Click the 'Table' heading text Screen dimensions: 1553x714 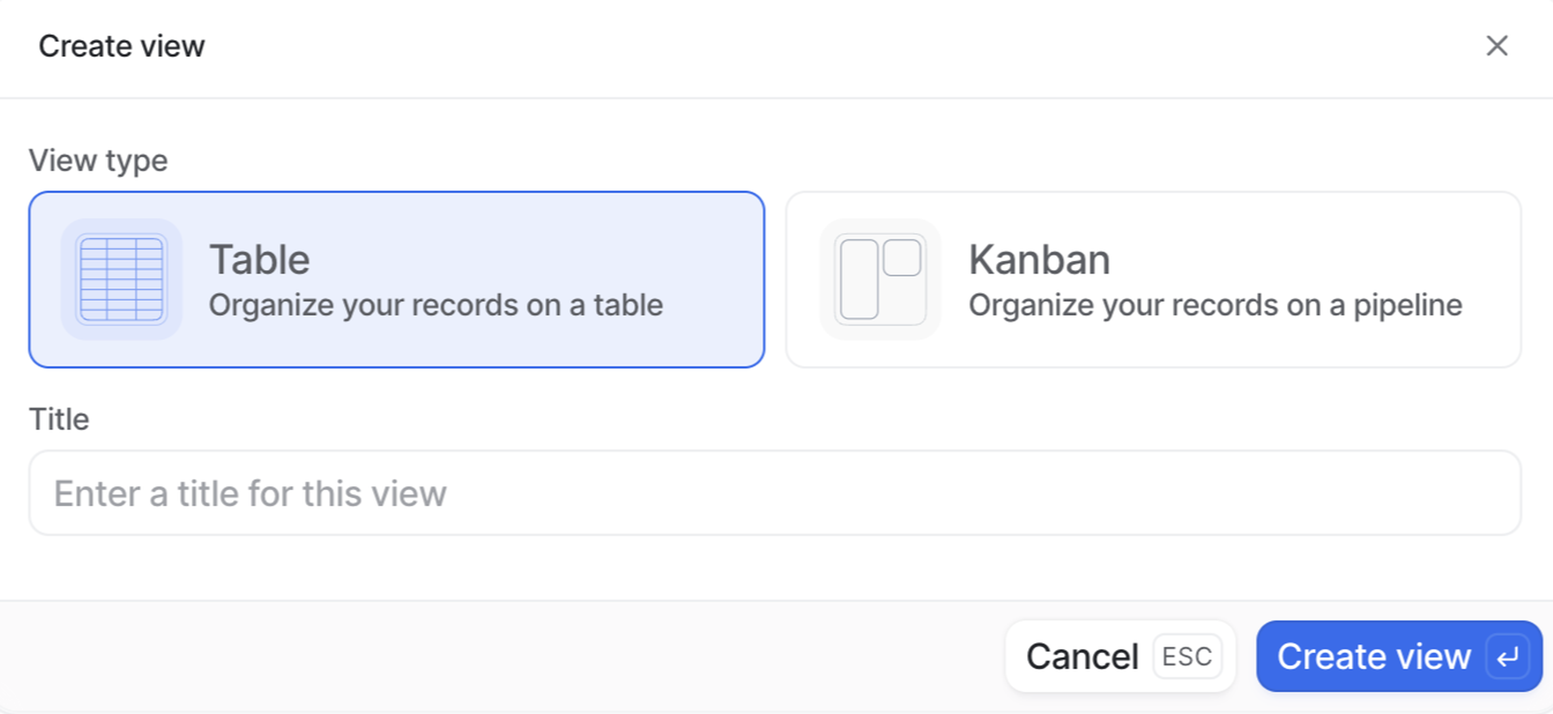point(259,260)
